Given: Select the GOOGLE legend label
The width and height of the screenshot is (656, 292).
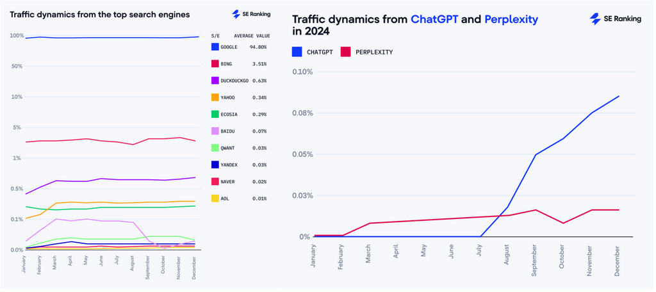Looking at the screenshot, I should (229, 47).
